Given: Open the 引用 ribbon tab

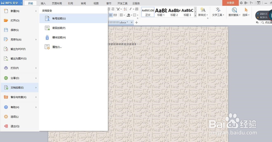Looking at the screenshot, I should (70, 3).
